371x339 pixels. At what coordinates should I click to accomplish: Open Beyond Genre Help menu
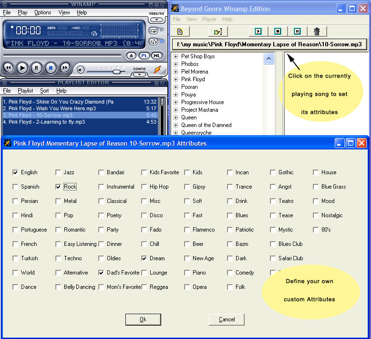pyautogui.click(x=227, y=19)
